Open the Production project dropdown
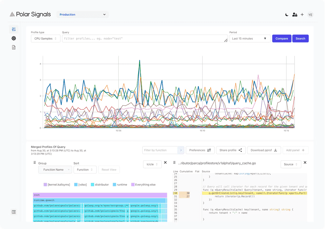325x229 pixels. tap(83, 15)
